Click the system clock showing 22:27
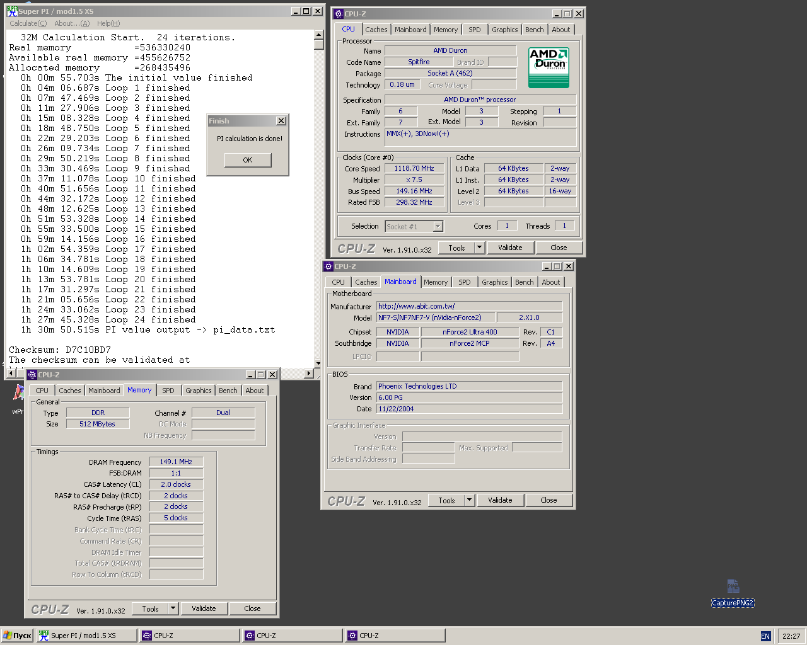This screenshot has height=645, width=807. 791,636
